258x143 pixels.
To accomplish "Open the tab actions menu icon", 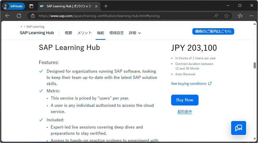I will point(31,6).
